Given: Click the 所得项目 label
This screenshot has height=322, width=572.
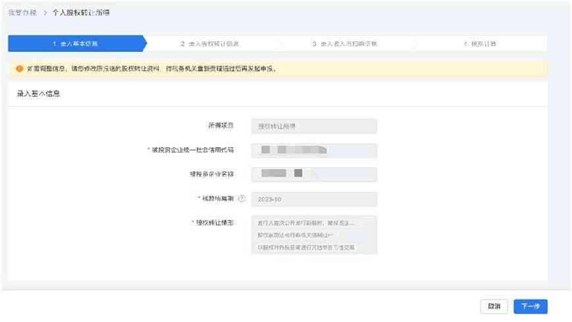Looking at the screenshot, I should point(221,126).
